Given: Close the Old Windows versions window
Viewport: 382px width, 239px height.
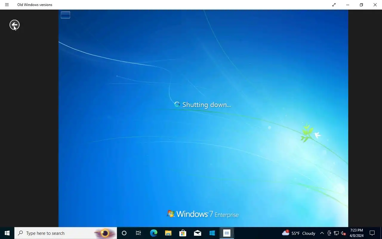Looking at the screenshot, I should (x=375, y=5).
